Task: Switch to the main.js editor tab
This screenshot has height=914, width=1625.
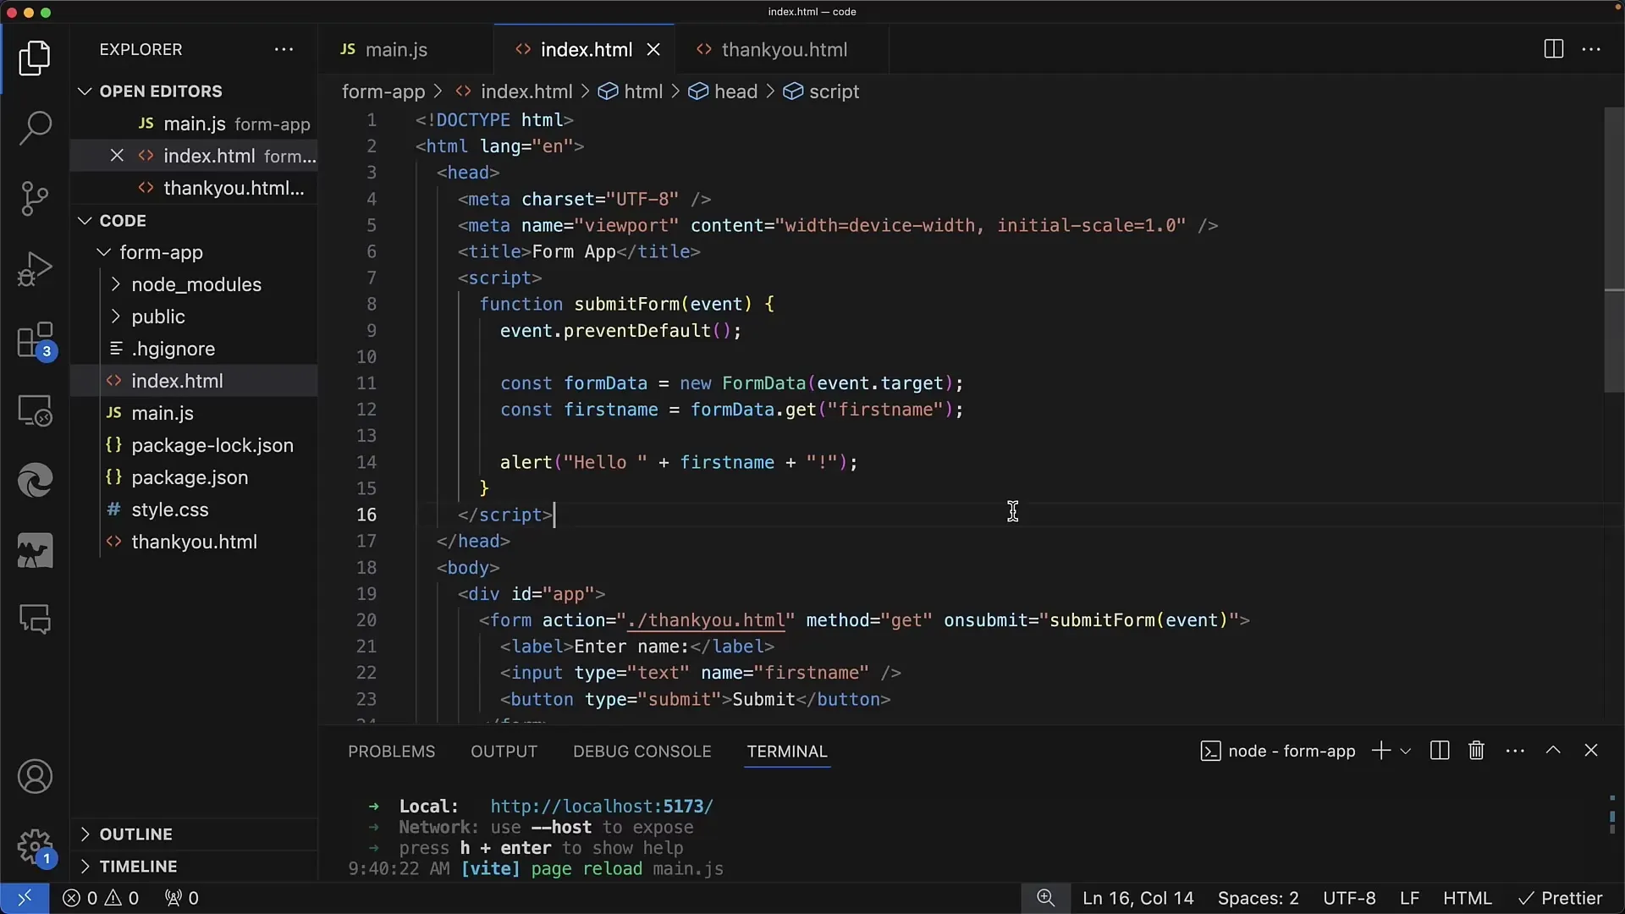Action: pos(395,49)
